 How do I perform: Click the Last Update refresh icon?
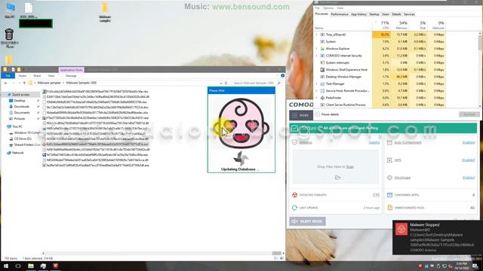pos(294,208)
